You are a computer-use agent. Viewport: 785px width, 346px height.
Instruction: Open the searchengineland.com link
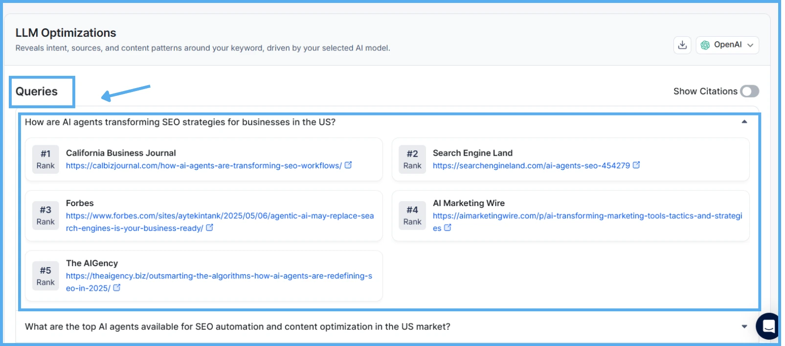[531, 165]
